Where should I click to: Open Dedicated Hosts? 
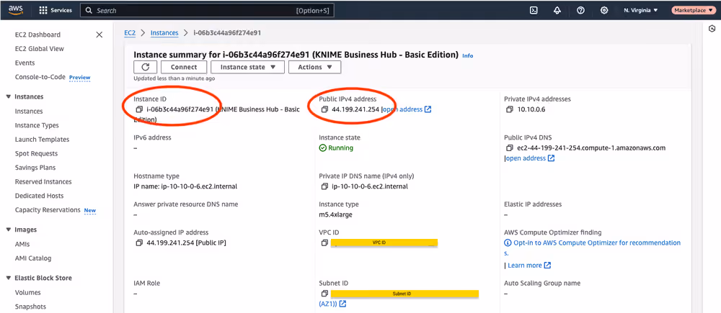coord(39,196)
